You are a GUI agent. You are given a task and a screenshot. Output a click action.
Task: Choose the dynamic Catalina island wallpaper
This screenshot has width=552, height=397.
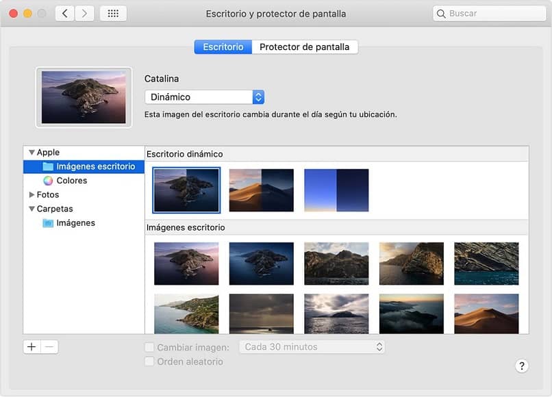186,190
